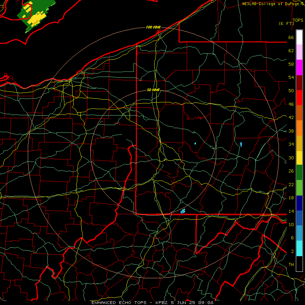Screen dimensions: 305x305
Task: Click the dark orange legend swatch
Action: [x=299, y=113]
